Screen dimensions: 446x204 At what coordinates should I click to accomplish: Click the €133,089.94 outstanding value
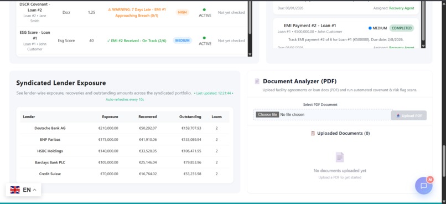(191, 140)
